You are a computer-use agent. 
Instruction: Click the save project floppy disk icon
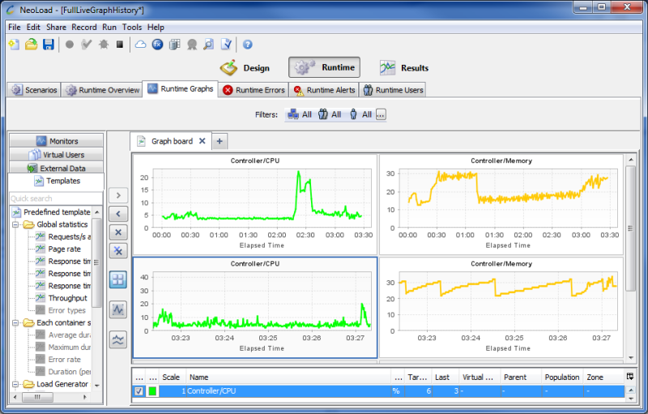pos(49,45)
